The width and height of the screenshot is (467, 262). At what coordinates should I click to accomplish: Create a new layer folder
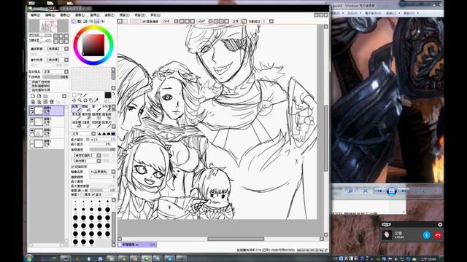click(45, 96)
